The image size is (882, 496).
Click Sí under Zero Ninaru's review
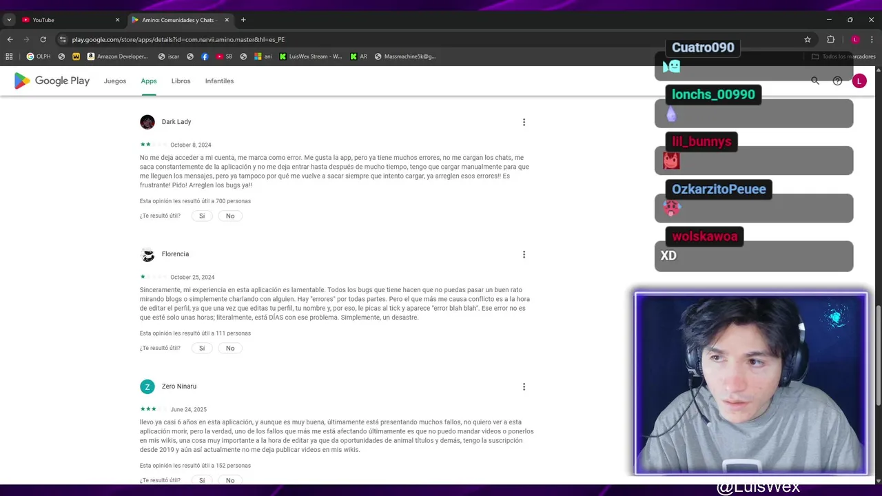(202, 480)
